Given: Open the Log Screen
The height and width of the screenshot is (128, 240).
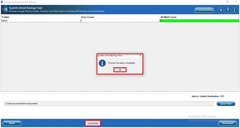Looking at the screenshot, I should click(93, 123).
